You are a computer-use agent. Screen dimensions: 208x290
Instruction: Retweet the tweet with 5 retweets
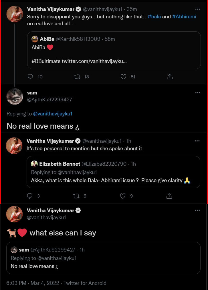(76, 196)
